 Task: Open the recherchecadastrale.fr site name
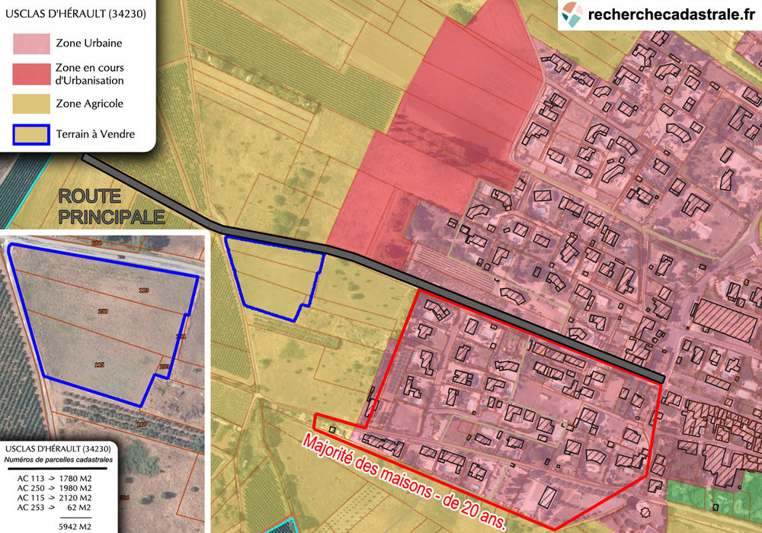coord(671,14)
